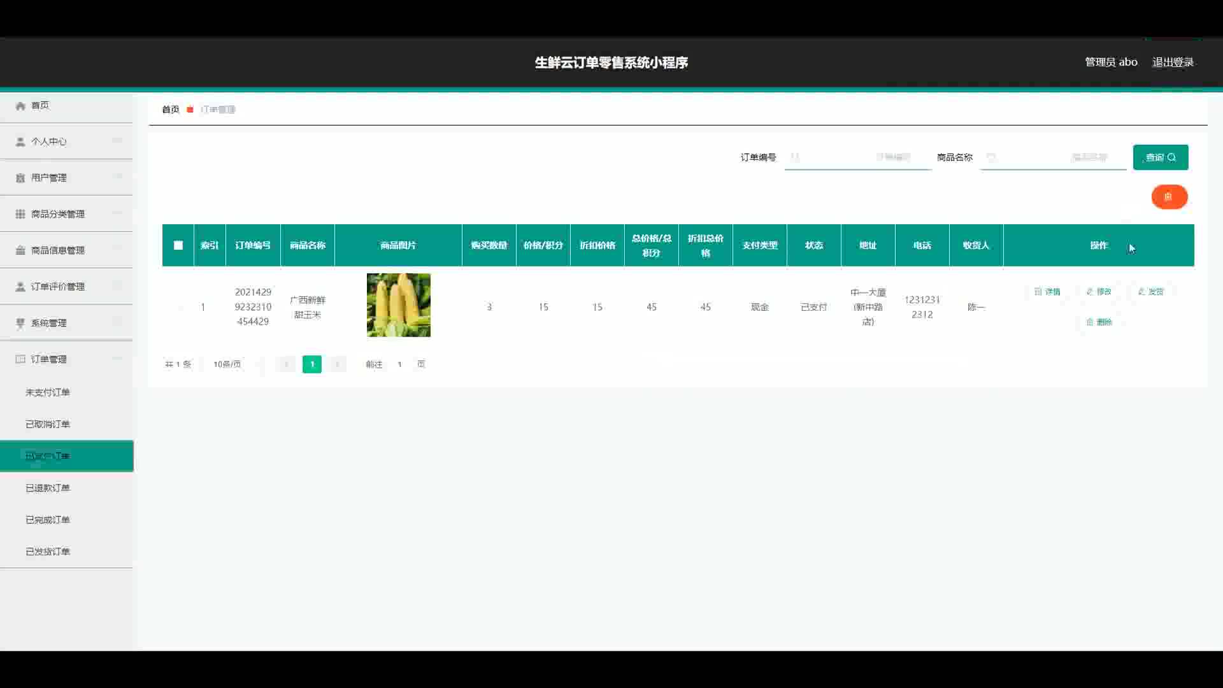Open the 10条/页 page size dropdown
The width and height of the screenshot is (1223, 688).
click(227, 364)
